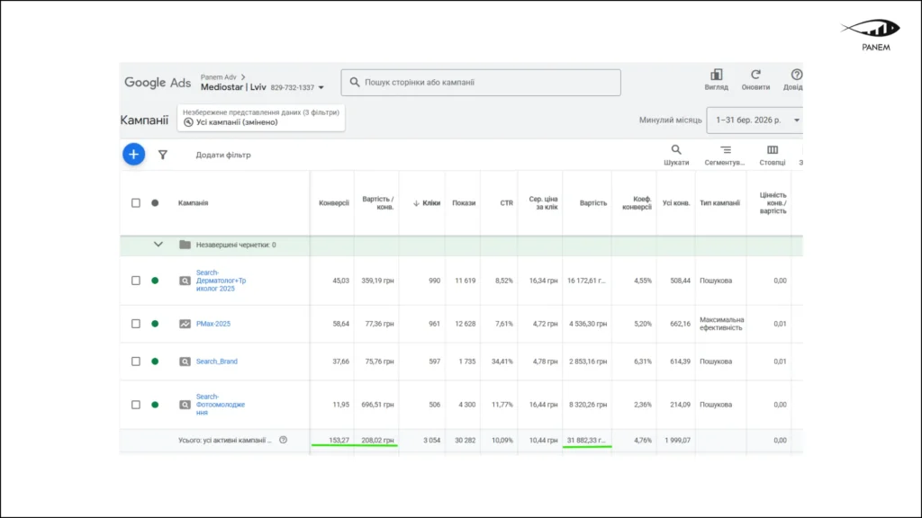This screenshot has height=518, width=922.
Task: Open the Сегментув... segment icon
Action: point(726,150)
